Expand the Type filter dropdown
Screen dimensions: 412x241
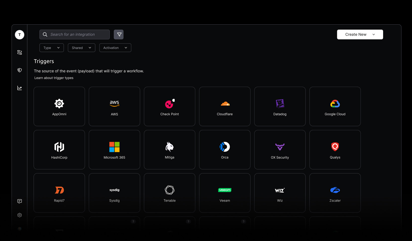point(51,48)
